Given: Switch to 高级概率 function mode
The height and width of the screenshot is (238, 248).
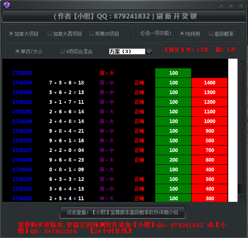Looking at the screenshot, I should pyautogui.click(x=211, y=34).
